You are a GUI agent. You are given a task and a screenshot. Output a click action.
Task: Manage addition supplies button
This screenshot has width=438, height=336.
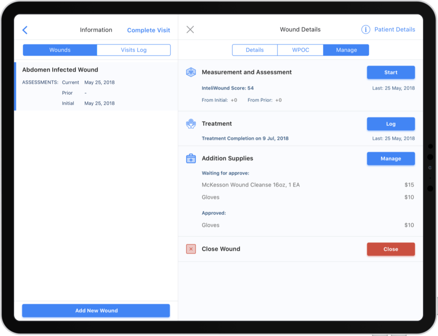391,158
